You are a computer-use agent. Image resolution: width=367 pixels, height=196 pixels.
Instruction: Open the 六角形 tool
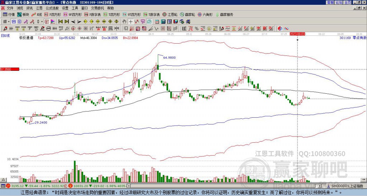click(x=205, y=14)
